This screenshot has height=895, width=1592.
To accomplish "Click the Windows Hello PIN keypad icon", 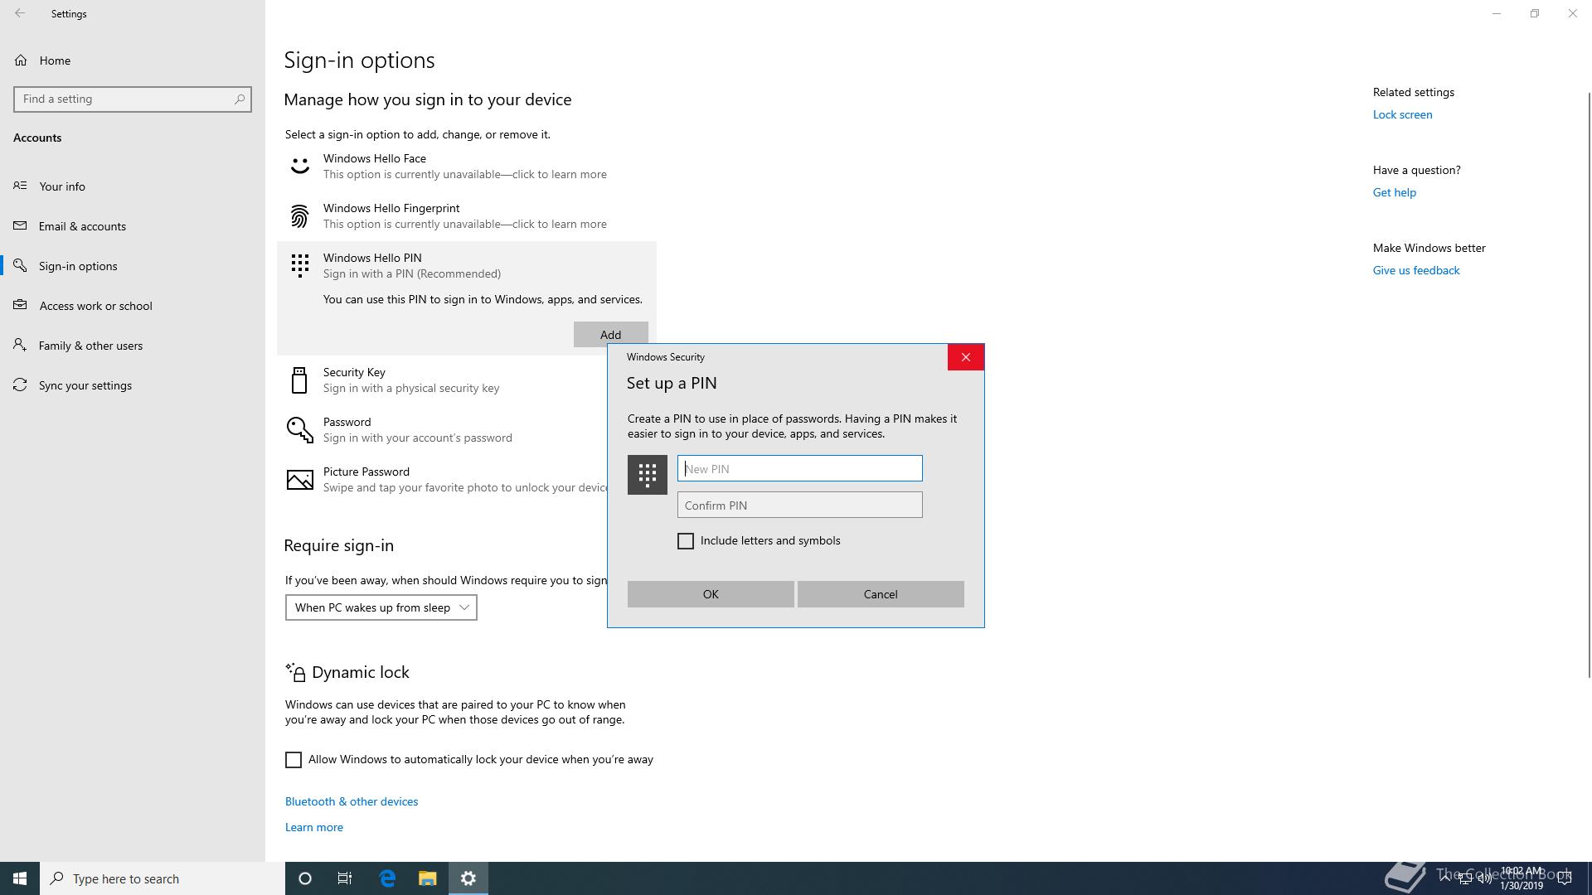I will (x=299, y=265).
